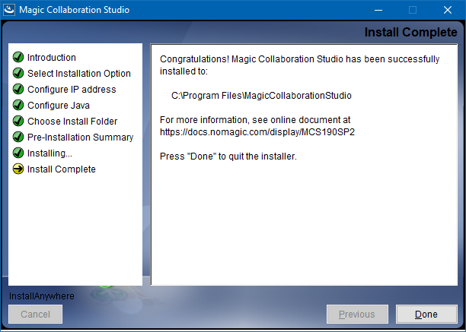Click the Done button
The height and width of the screenshot is (332, 466).
[x=426, y=314]
